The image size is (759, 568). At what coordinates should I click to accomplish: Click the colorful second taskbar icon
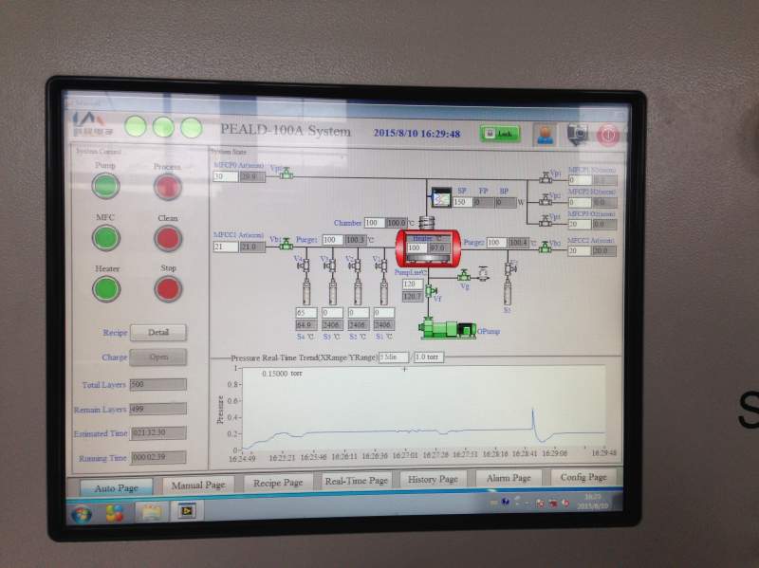pos(115,513)
